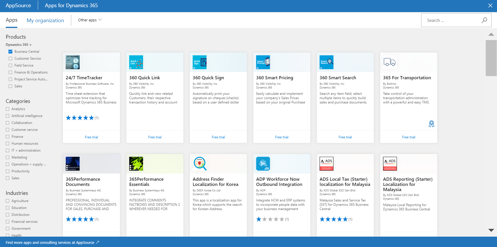Start Free trial for 24/7 TimeTracker
This screenshot has width=497, height=247.
[x=91, y=137]
